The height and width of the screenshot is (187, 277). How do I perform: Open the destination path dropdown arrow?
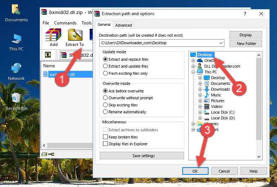[221, 43]
